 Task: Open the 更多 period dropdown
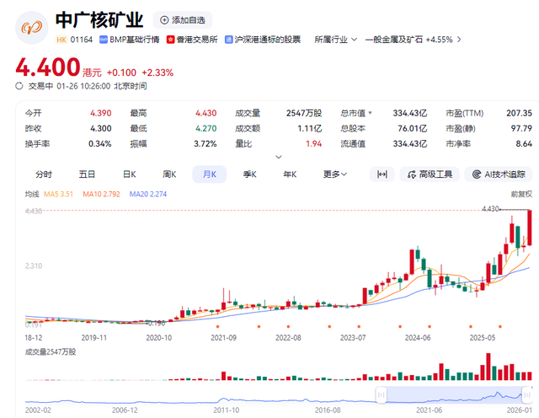pyautogui.click(x=335, y=174)
